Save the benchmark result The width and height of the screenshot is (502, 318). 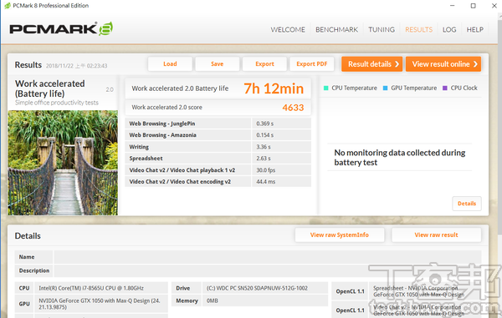click(x=217, y=64)
